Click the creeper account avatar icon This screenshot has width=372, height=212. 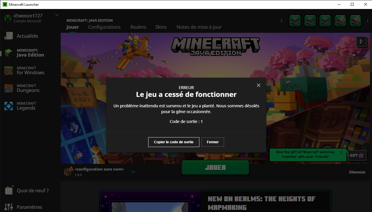point(8,18)
